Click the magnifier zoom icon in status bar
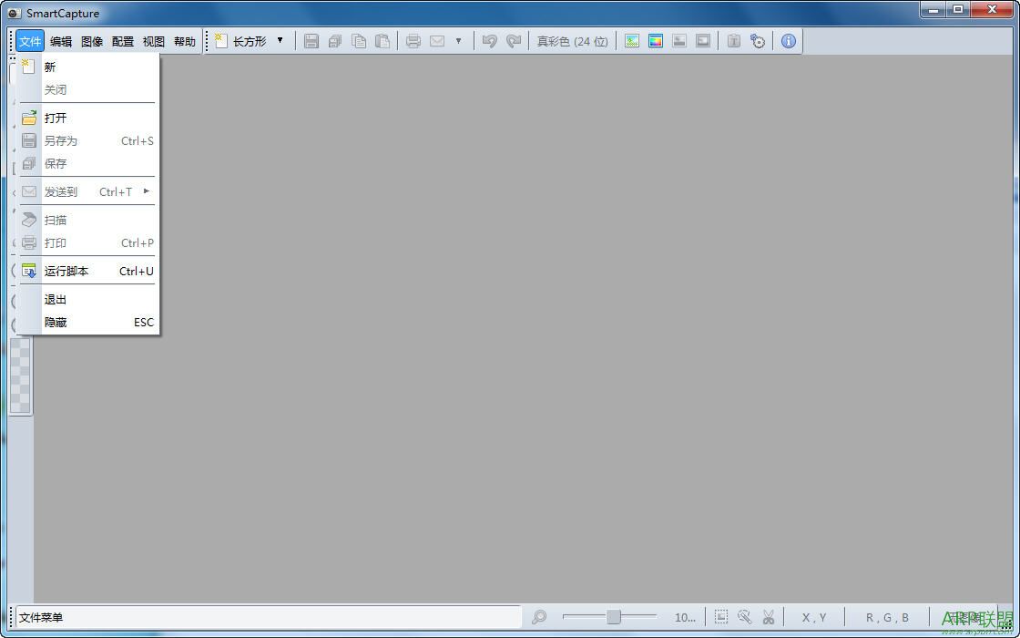Screen dimensions: 1020x638 [539, 617]
